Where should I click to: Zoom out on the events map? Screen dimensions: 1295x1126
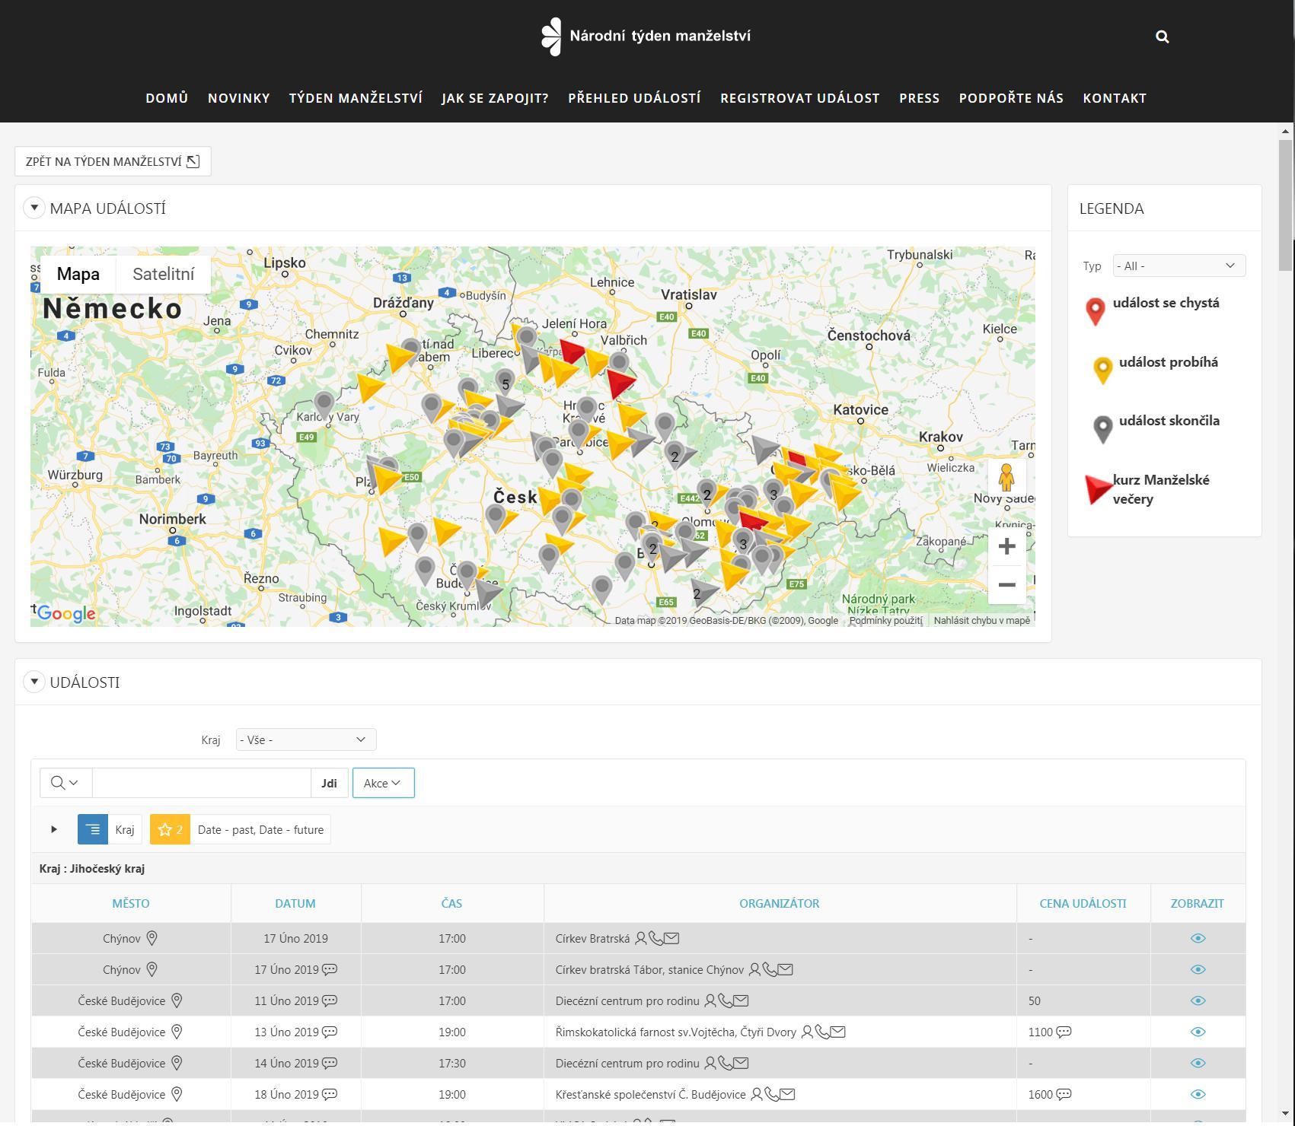pyautogui.click(x=1006, y=584)
